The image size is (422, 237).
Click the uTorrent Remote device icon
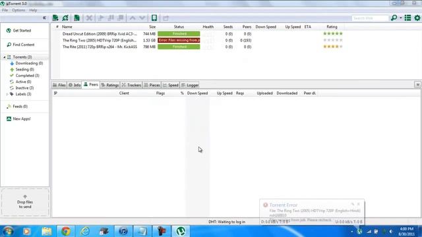click(154, 18)
